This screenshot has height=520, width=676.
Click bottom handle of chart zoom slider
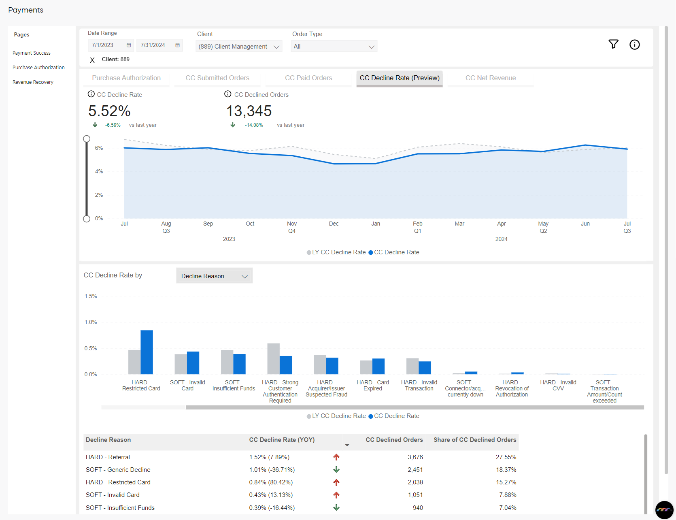click(x=87, y=219)
